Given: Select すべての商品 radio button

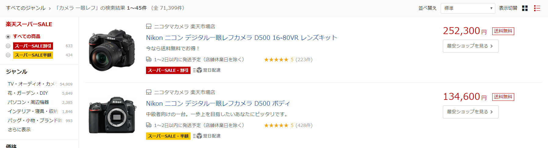Looking at the screenshot, I should tap(8, 37).
